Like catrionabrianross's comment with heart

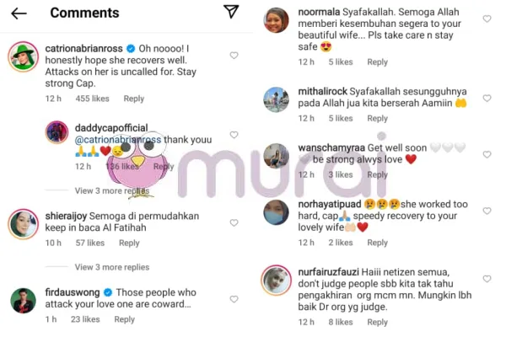pyautogui.click(x=234, y=56)
